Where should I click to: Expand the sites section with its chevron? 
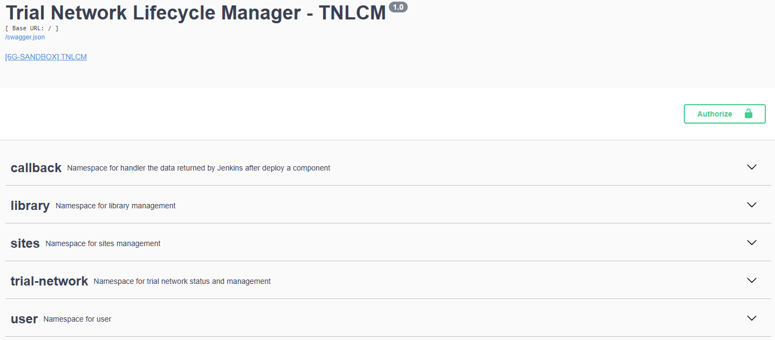coord(752,242)
